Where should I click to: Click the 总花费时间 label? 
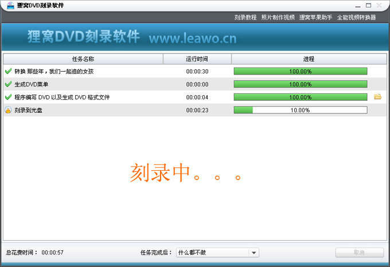22,253
